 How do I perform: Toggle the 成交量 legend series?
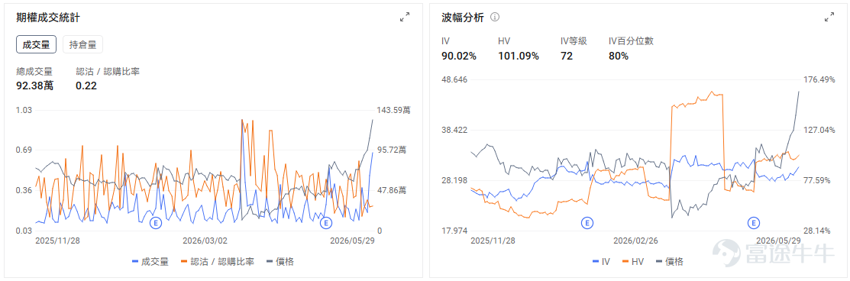pos(150,261)
